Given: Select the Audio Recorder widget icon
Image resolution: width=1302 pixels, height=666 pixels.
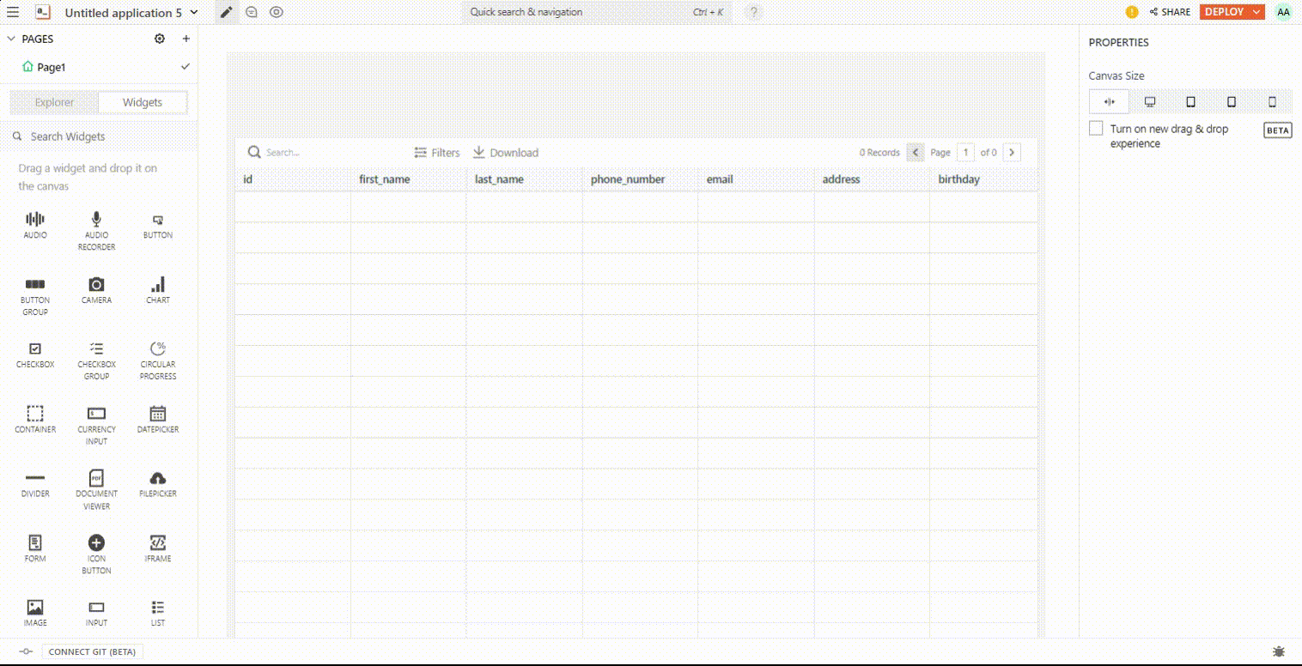Looking at the screenshot, I should tap(96, 220).
